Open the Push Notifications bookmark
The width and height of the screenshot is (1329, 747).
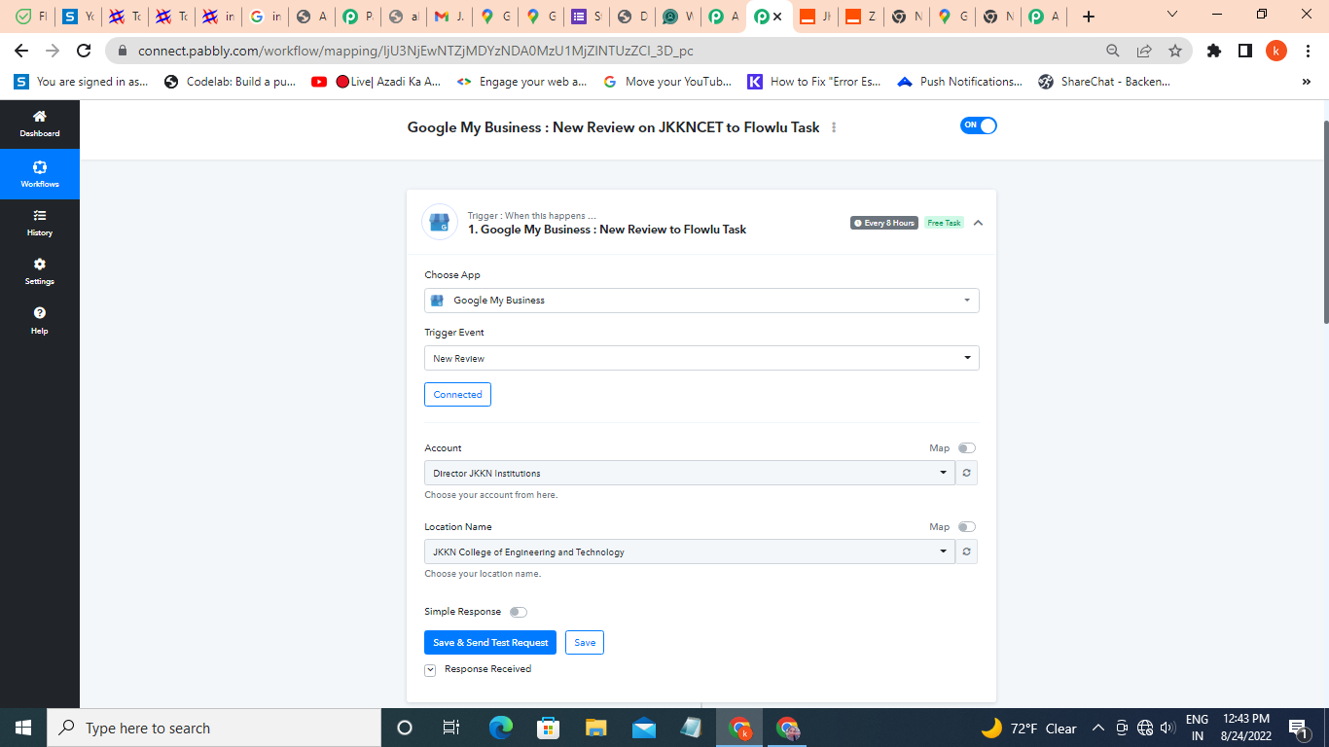(x=959, y=82)
